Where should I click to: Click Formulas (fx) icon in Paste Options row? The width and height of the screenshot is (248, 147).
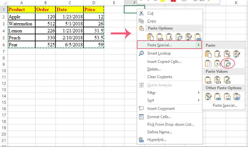[x=169, y=37]
